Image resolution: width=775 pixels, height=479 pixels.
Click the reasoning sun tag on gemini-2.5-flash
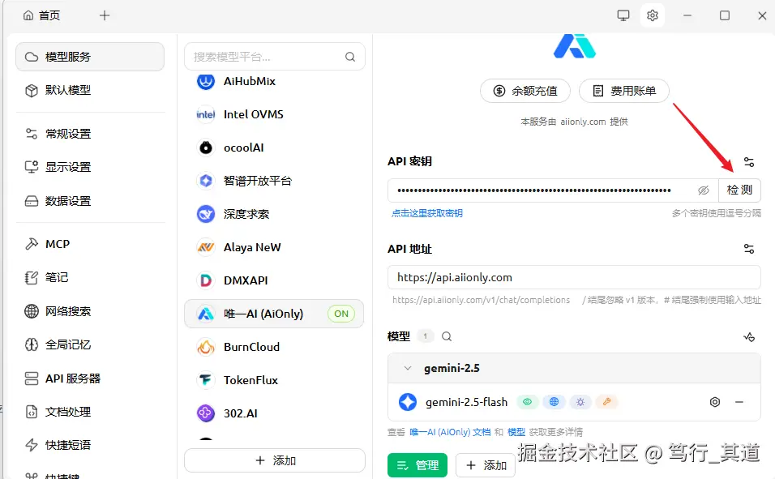[x=580, y=402]
